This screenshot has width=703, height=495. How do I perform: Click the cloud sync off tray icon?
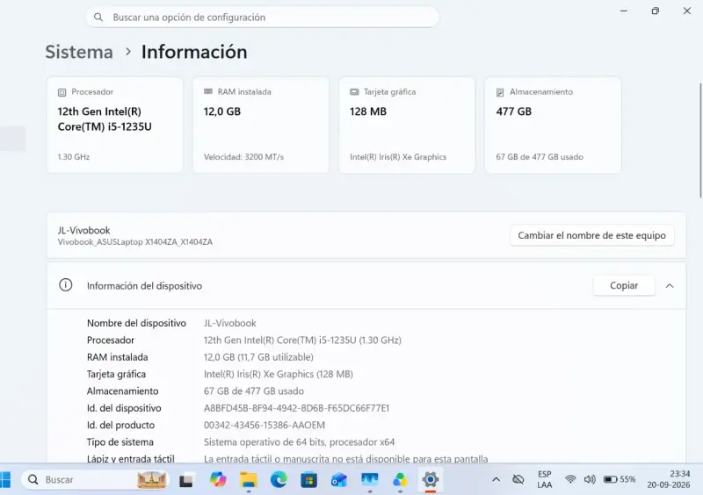click(x=518, y=479)
